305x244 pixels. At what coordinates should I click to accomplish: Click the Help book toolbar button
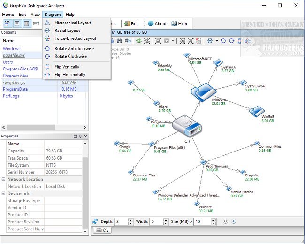click(x=179, y=24)
